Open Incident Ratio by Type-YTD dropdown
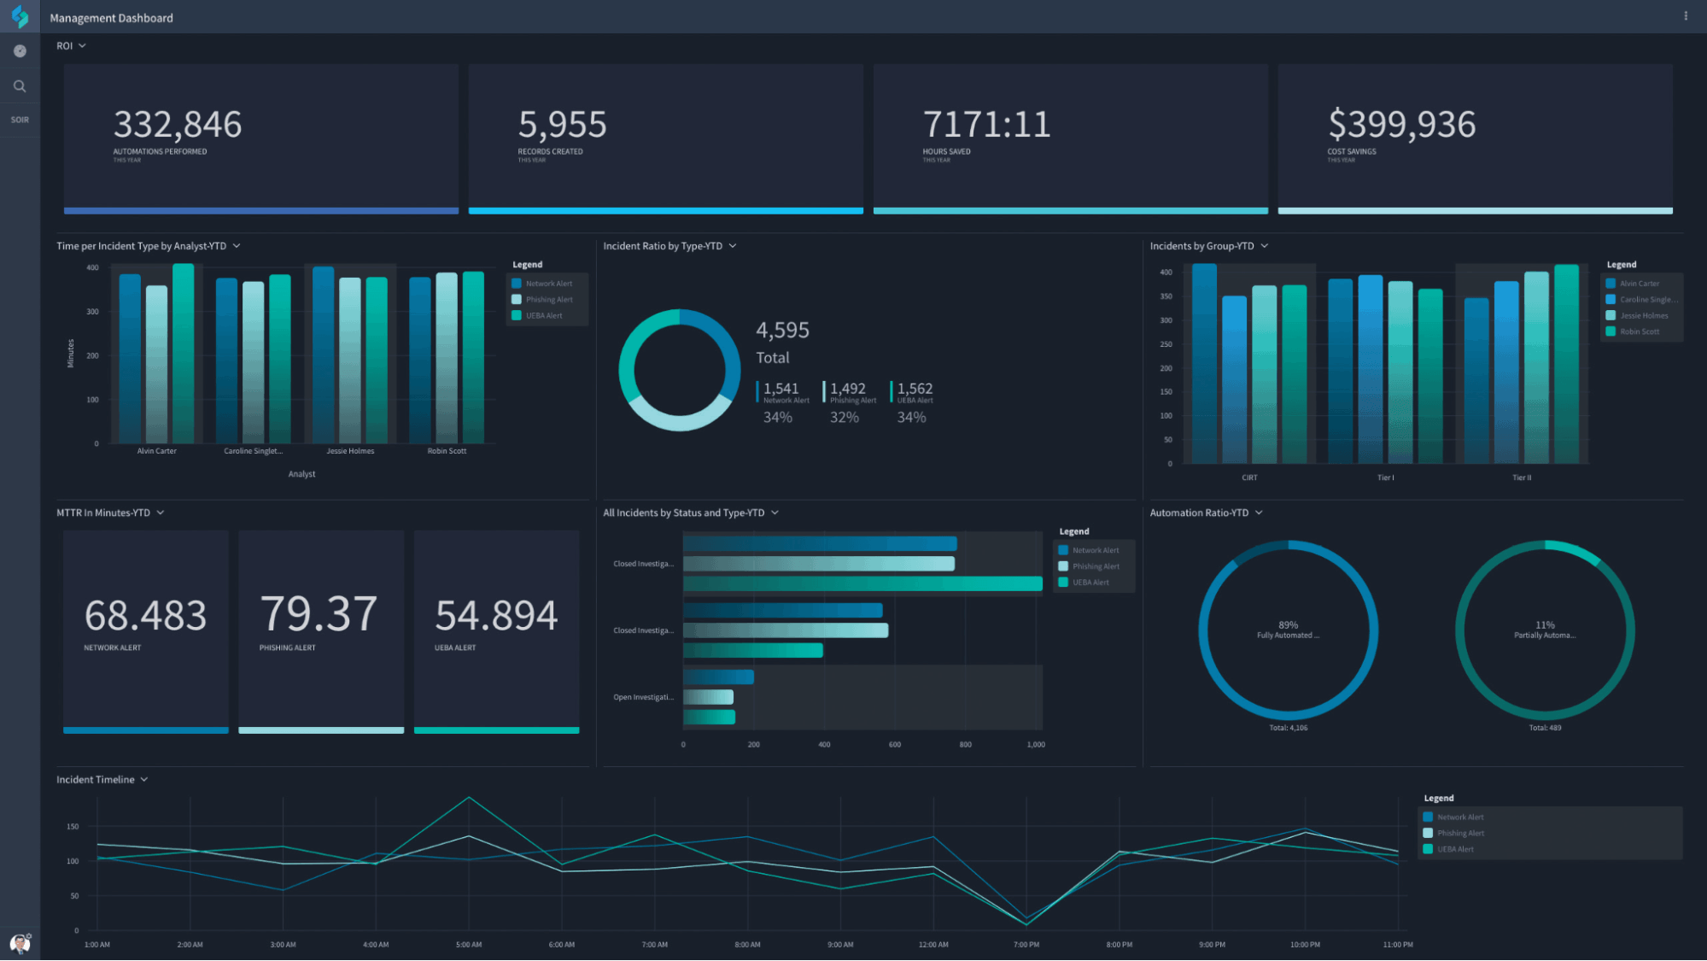The width and height of the screenshot is (1707, 961). [733, 246]
